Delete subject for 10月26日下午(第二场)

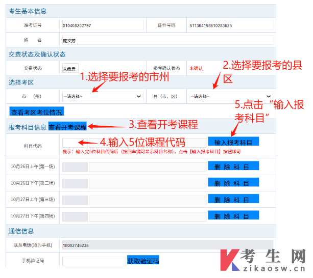coord(233,182)
